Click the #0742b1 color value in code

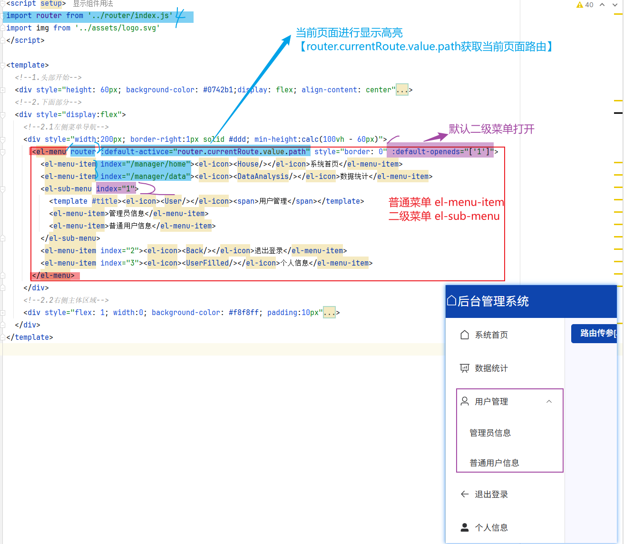[x=218, y=90]
